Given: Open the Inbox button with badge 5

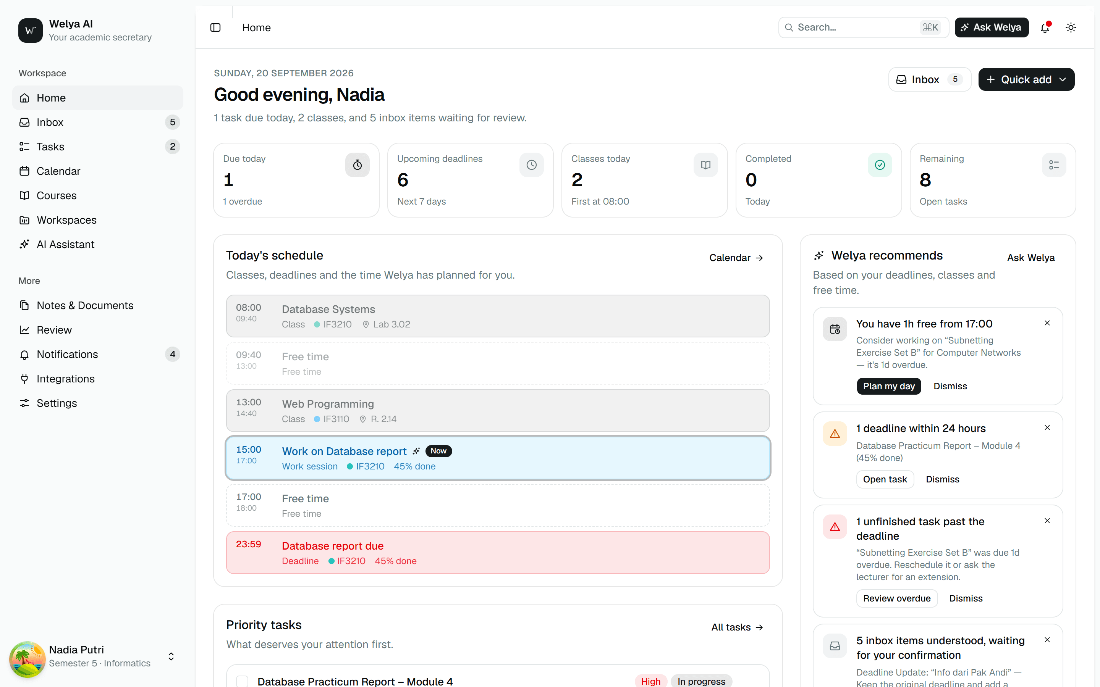Looking at the screenshot, I should point(930,79).
